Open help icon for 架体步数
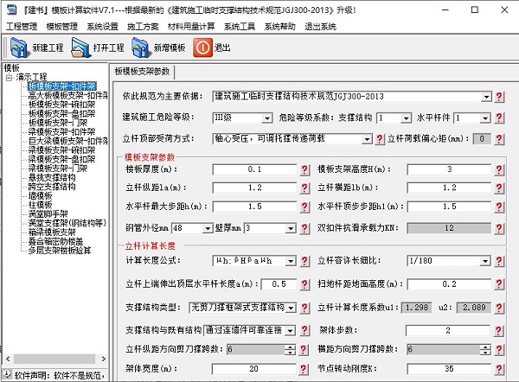 tap(499, 330)
